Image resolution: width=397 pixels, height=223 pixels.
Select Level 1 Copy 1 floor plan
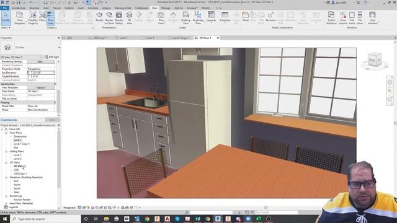pyautogui.click(x=22, y=144)
